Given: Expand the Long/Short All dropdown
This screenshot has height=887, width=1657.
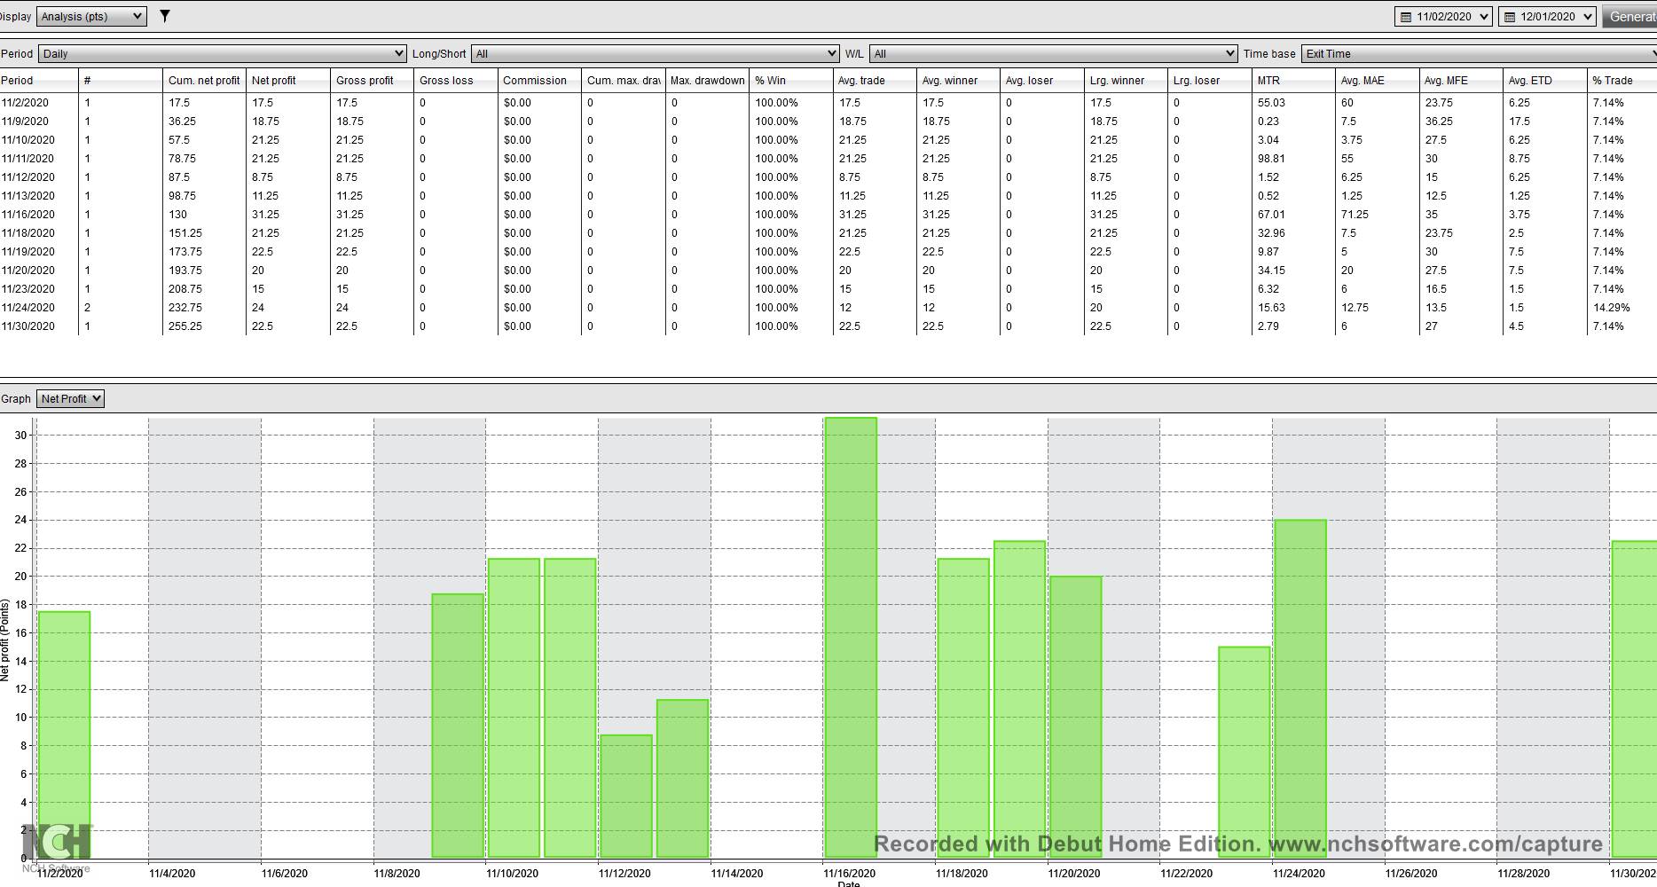Looking at the screenshot, I should click(655, 53).
